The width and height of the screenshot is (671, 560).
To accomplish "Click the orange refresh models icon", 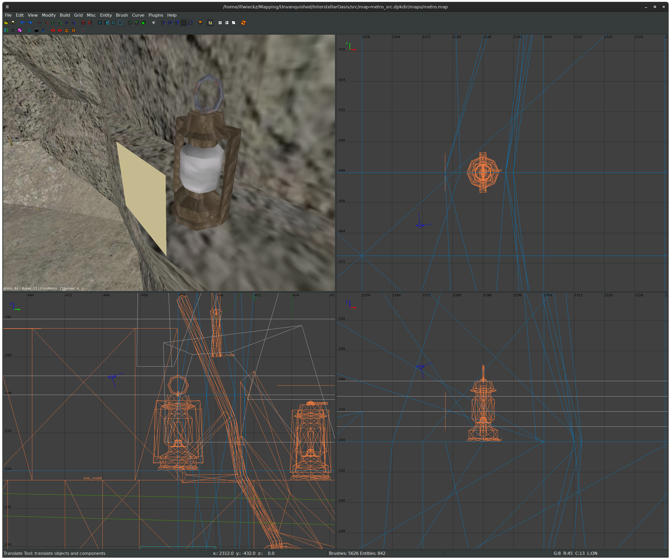I will point(243,23).
